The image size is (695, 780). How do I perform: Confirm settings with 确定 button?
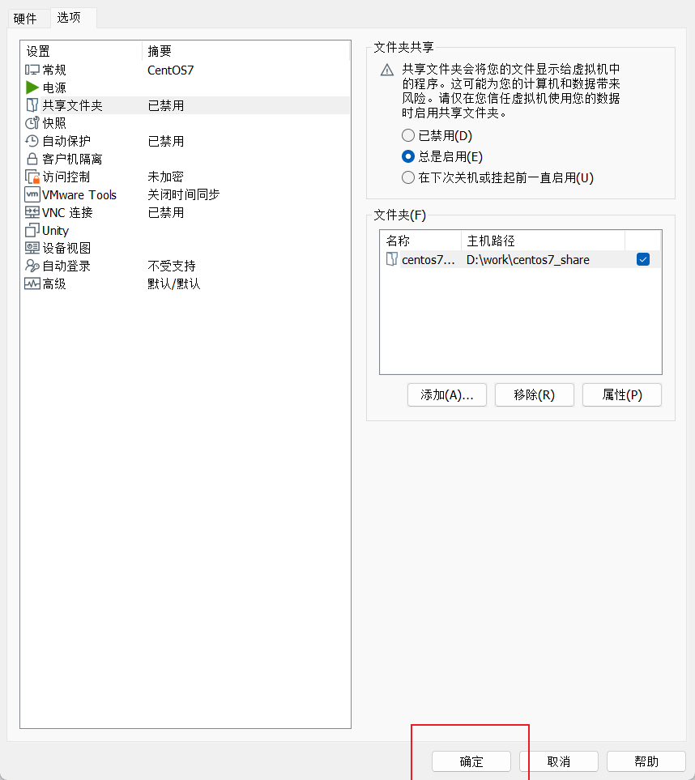tap(471, 761)
